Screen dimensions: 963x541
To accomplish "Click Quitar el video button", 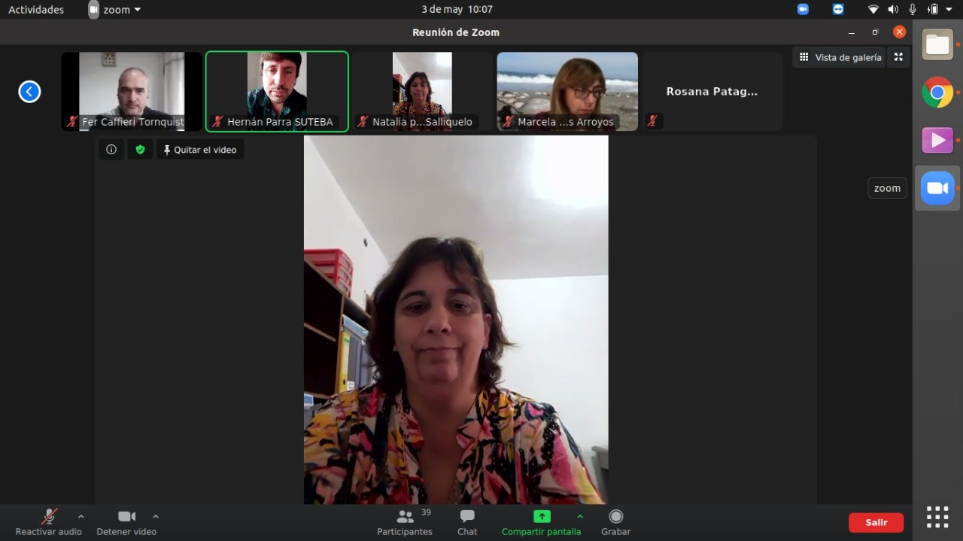I will [x=200, y=150].
